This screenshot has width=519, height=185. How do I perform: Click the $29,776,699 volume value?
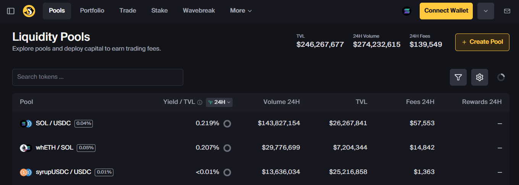281,148
